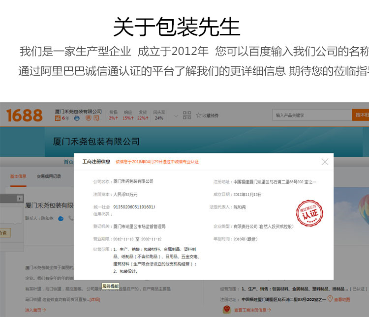Screen dimensions: 369x317
Task: Click the 厦门市湖里区市场监督管理局 registrar text
Action: 139,227
